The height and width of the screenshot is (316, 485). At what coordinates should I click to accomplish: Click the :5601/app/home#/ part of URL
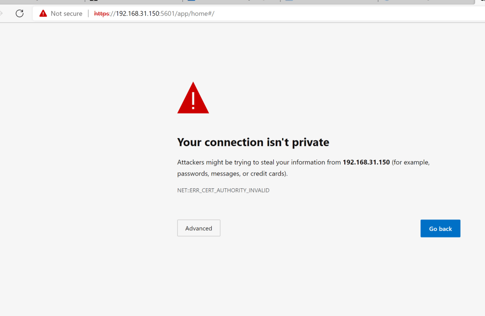(x=187, y=14)
